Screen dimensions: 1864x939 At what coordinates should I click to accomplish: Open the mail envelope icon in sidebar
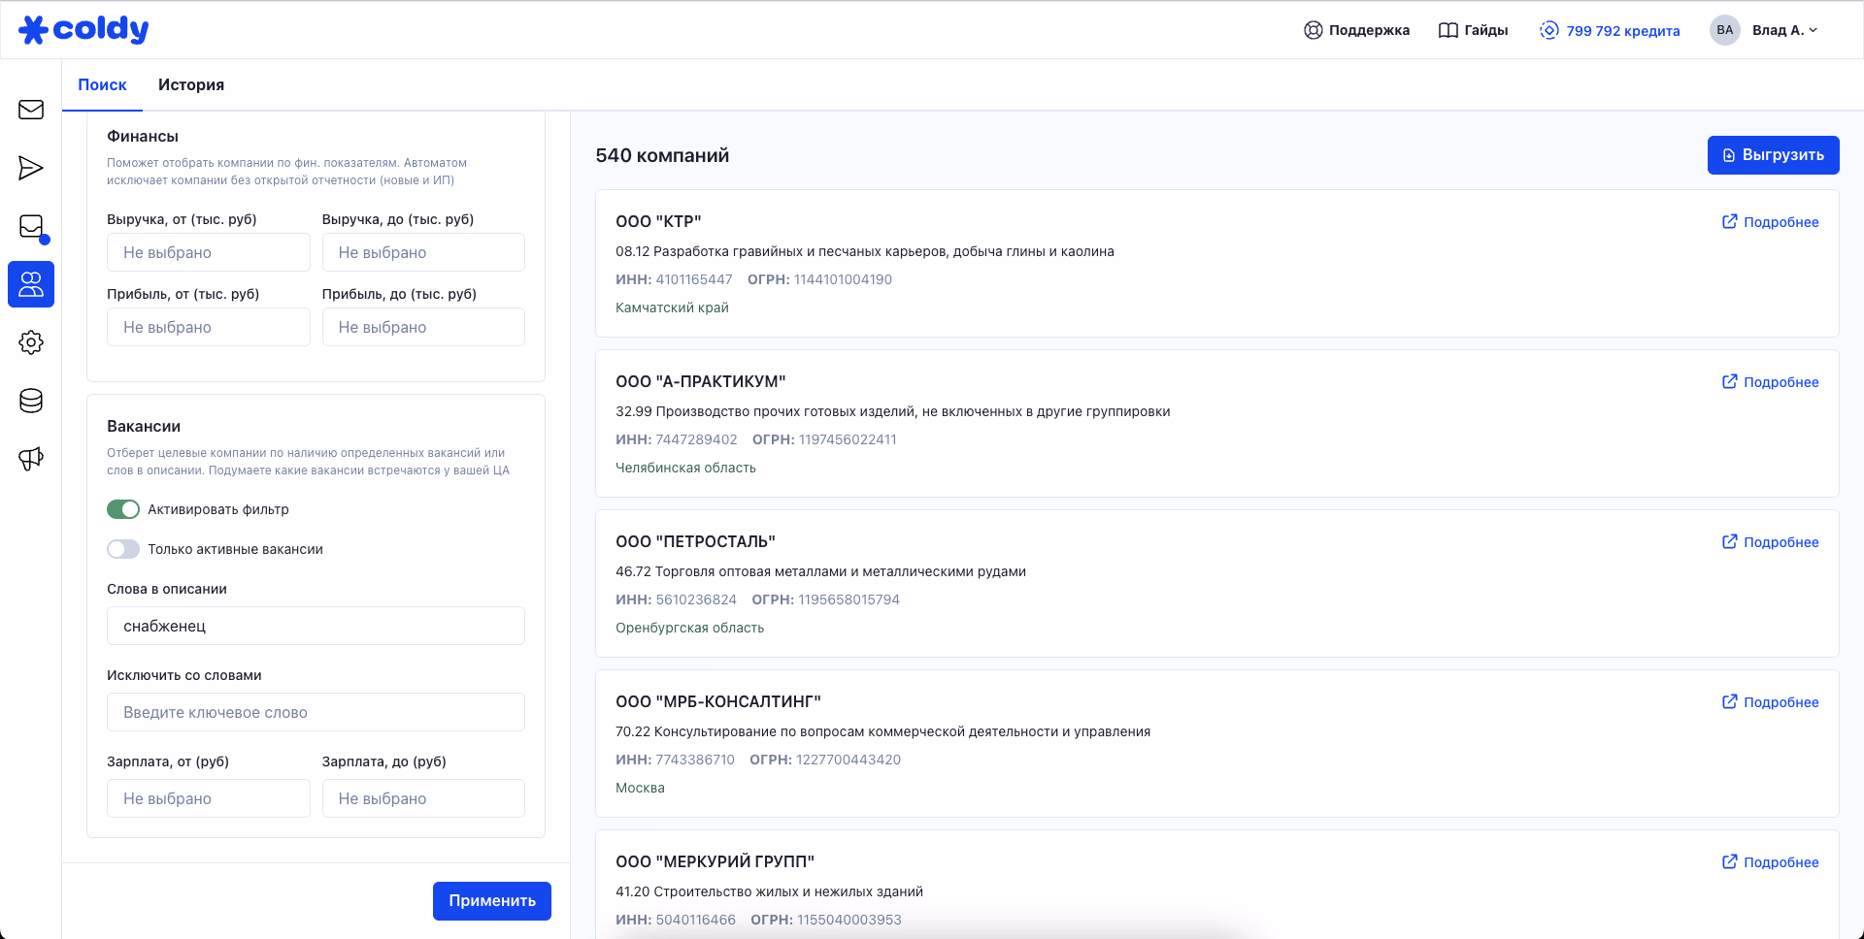[x=31, y=110]
